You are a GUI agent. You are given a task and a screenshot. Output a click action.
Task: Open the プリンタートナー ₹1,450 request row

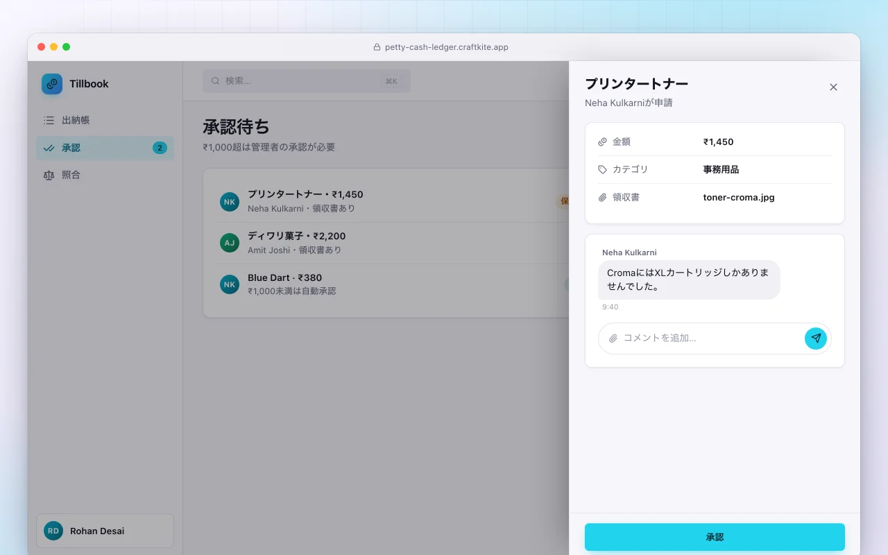[x=393, y=201]
